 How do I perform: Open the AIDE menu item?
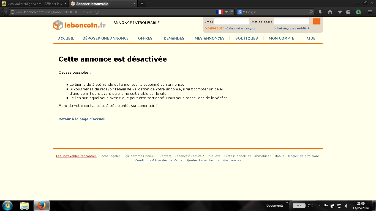point(311,38)
